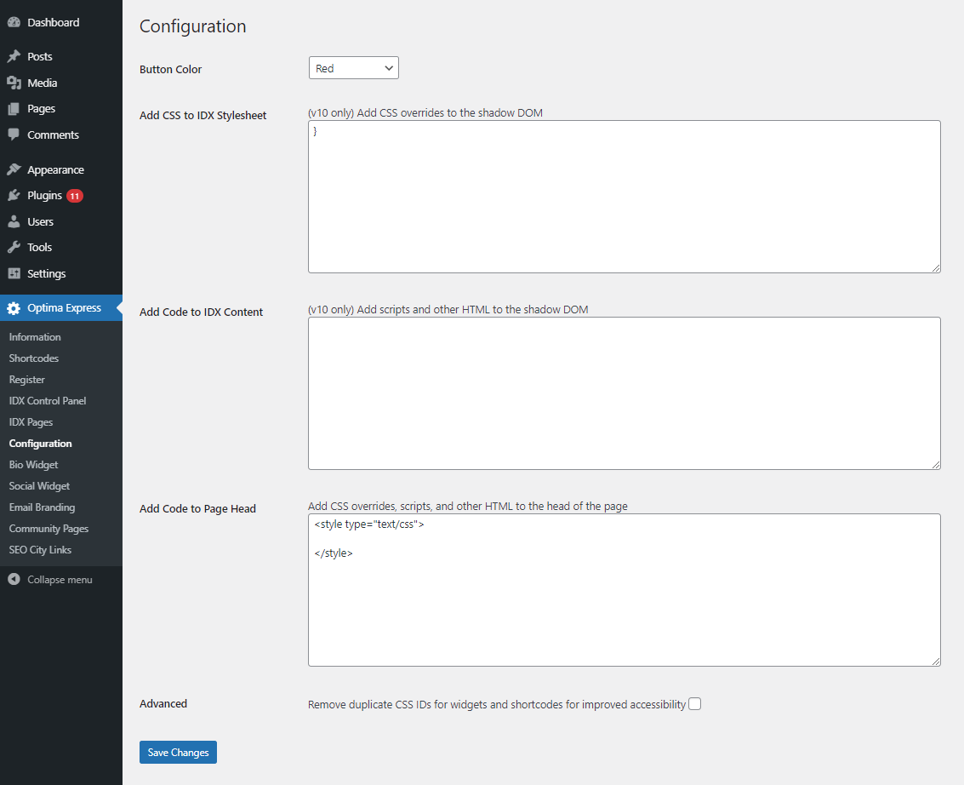Click the IDX Stylesheet textarea resize handle
Image resolution: width=964 pixels, height=785 pixels.
[936, 268]
